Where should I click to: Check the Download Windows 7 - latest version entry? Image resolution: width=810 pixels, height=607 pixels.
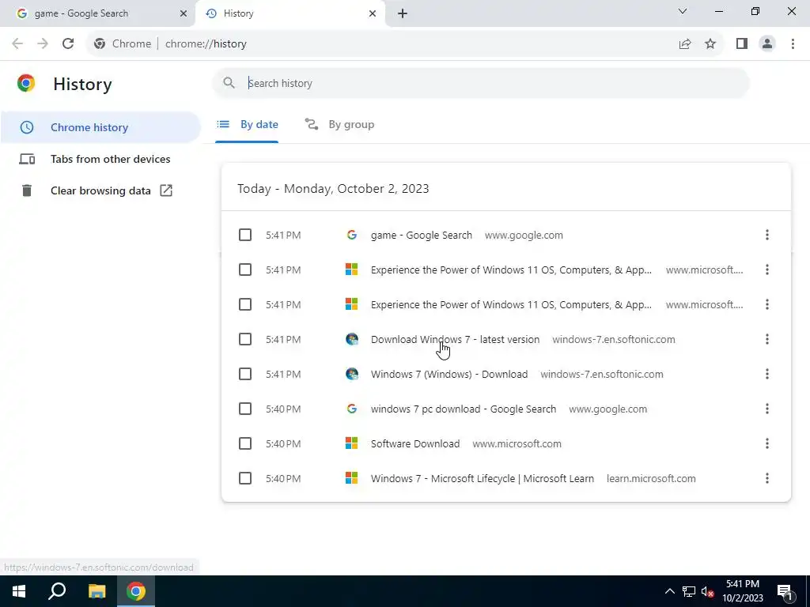[x=245, y=339]
